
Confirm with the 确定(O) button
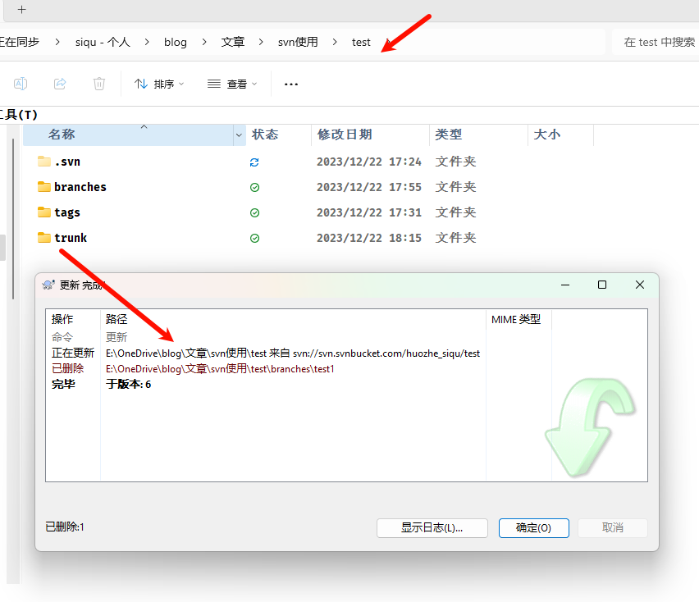[533, 527]
